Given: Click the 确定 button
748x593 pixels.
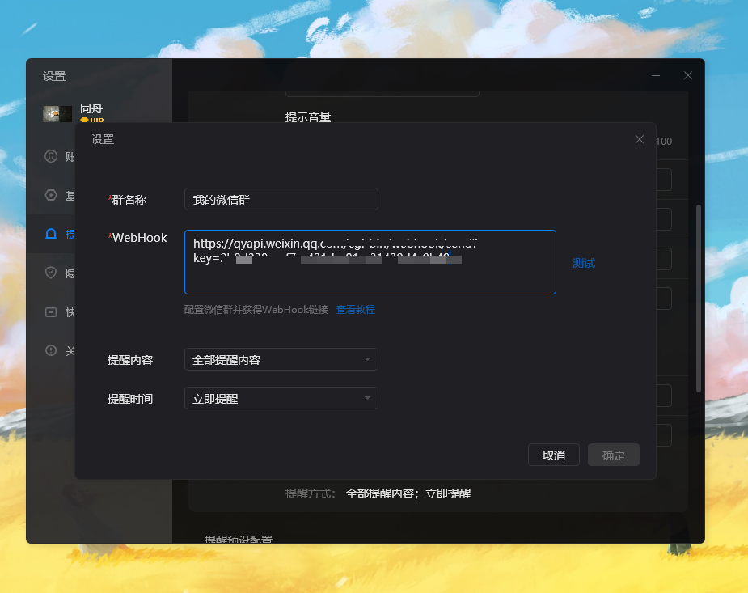Looking at the screenshot, I should pos(614,455).
